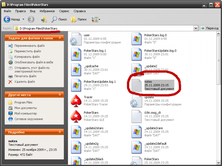Click the 'PokerStars Tracer' description text
This screenshot has width=222, height=166.
pyautogui.click(x=96, y=104)
